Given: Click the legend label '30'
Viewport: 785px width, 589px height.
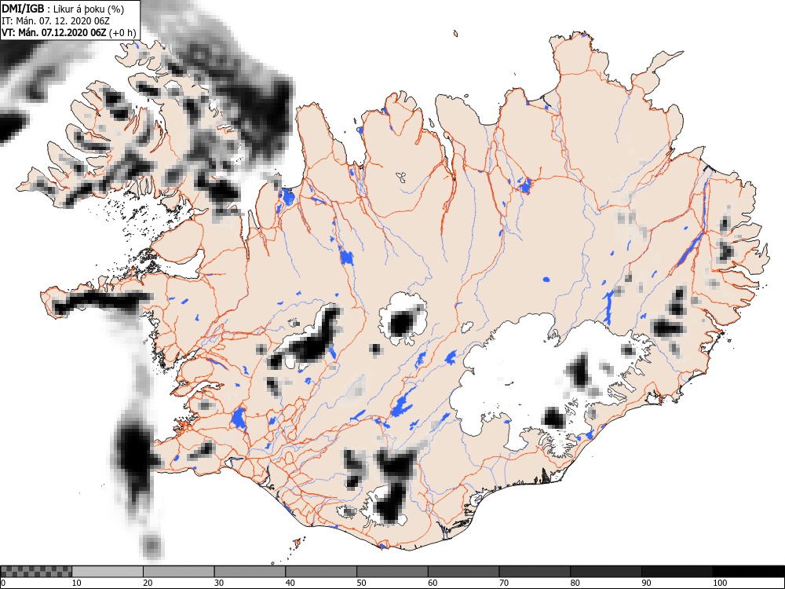Looking at the screenshot, I should (x=219, y=583).
